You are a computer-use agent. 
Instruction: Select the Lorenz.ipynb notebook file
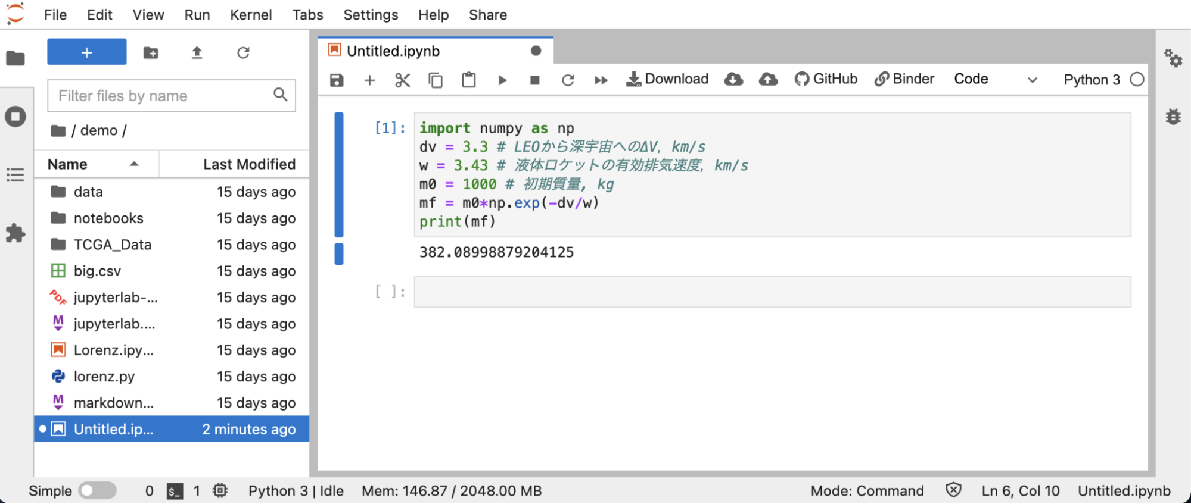pyautogui.click(x=172, y=350)
